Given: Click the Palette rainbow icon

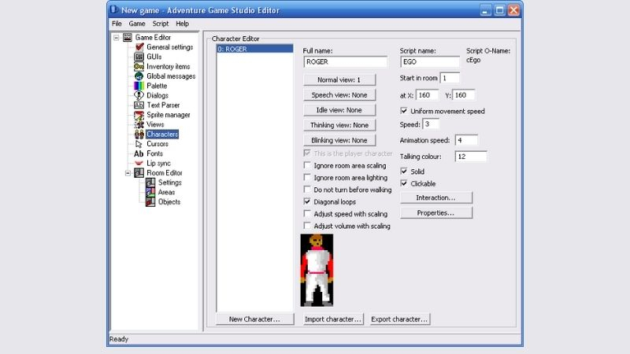Looking at the screenshot, I should (139, 86).
